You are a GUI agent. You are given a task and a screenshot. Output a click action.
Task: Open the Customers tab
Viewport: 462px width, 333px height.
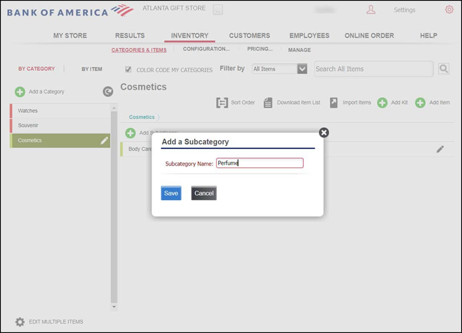click(x=249, y=35)
